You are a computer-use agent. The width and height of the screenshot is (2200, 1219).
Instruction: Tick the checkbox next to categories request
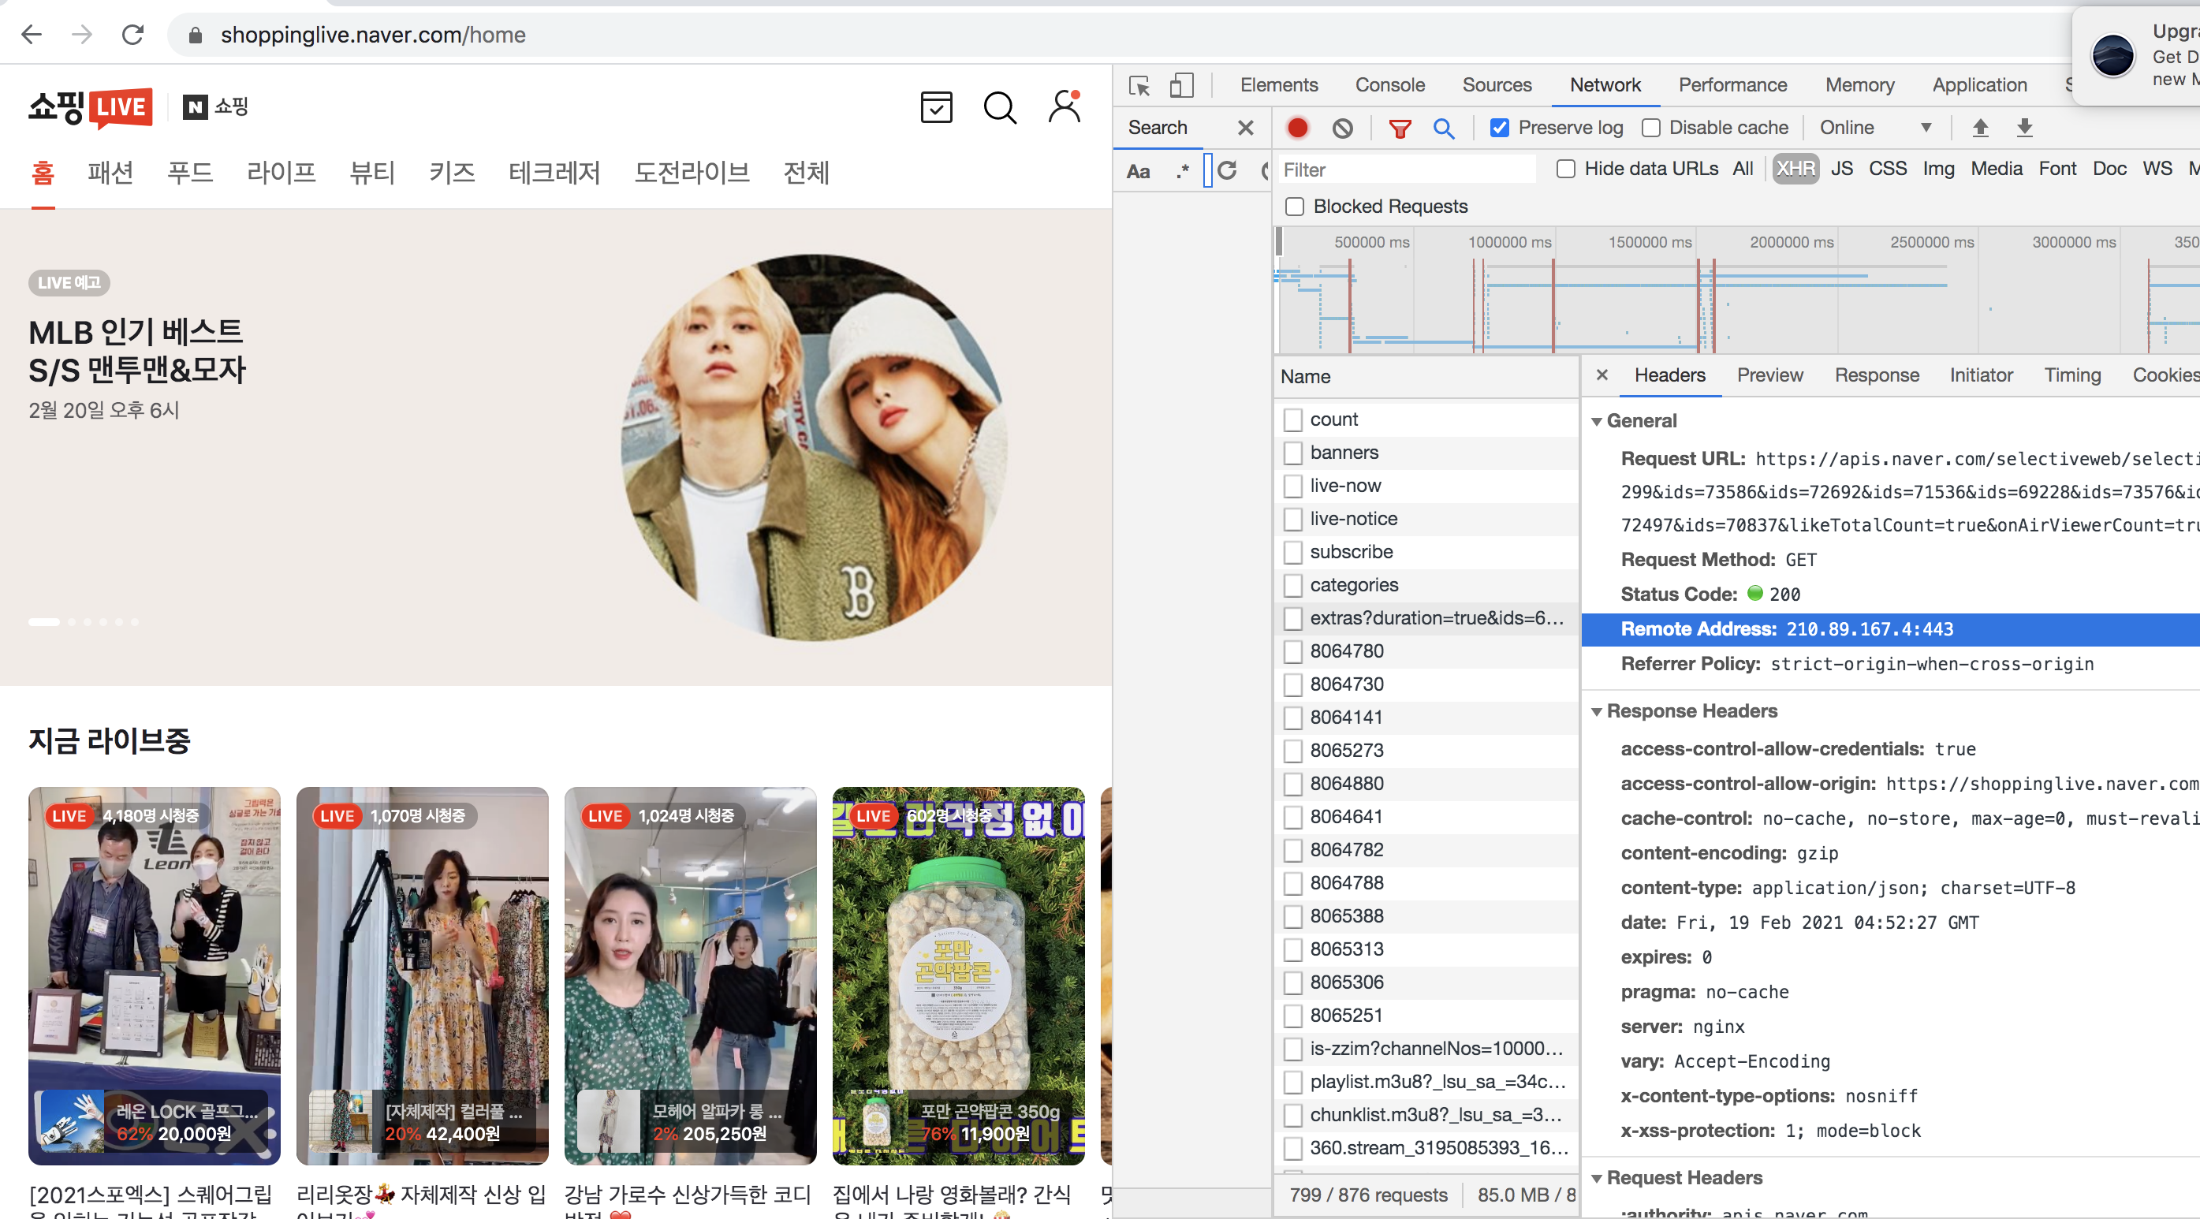click(1293, 585)
